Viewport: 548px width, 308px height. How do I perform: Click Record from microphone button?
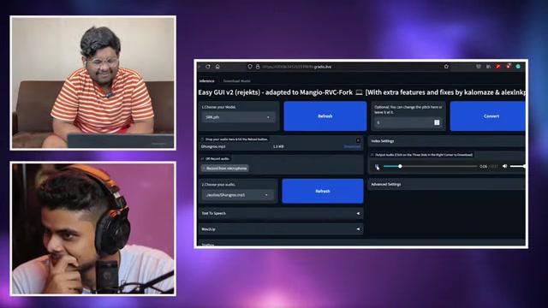point(225,169)
